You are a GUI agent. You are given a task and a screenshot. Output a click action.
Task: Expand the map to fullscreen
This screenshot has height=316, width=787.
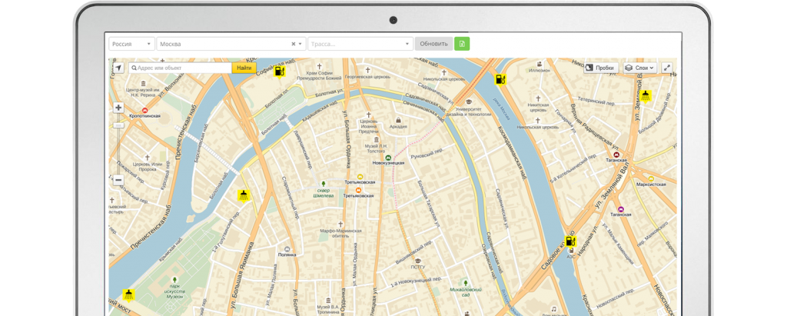tap(666, 68)
